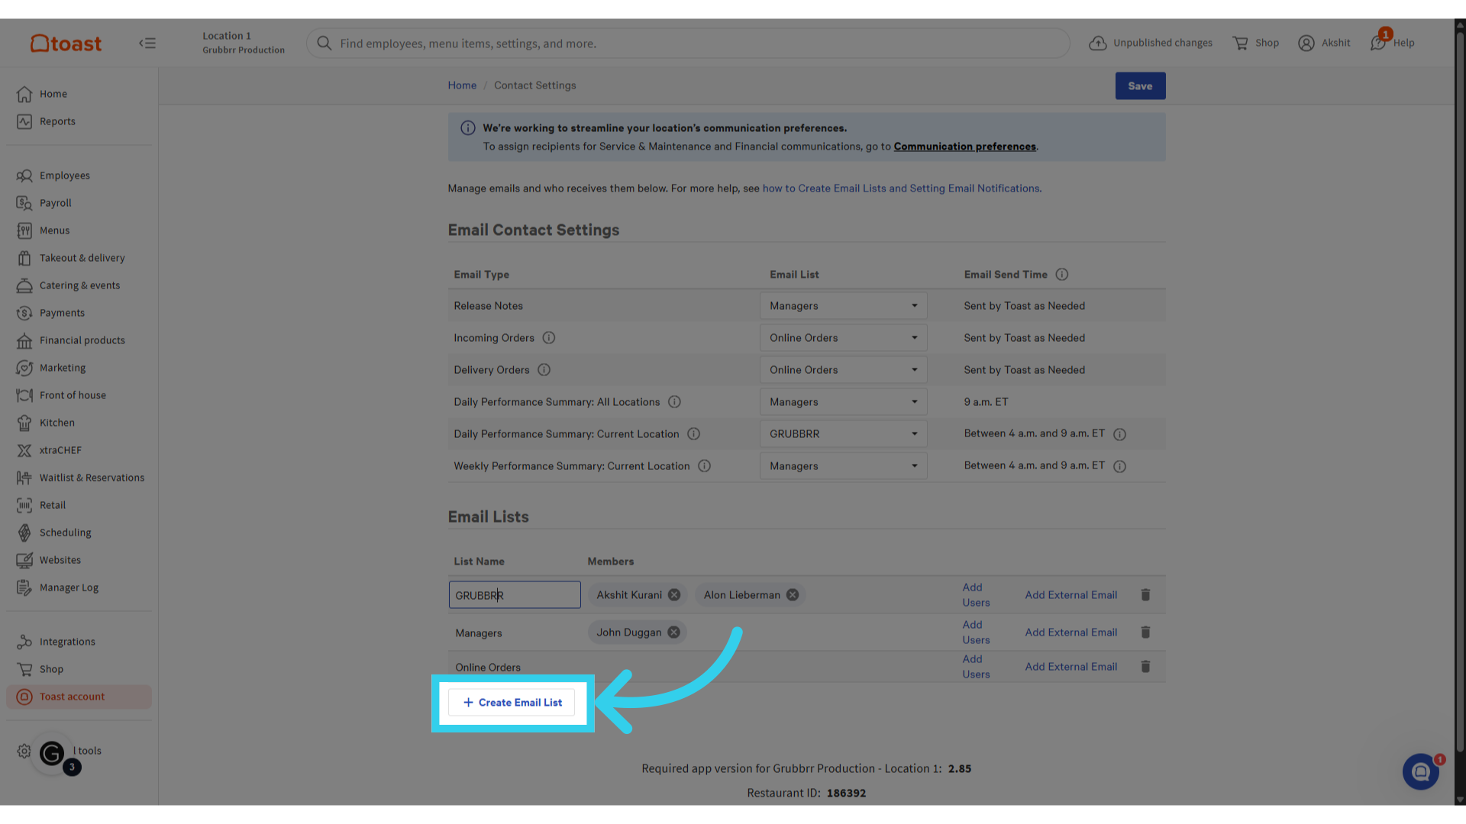1466x824 pixels.
Task: Remove John Duggan from Managers list
Action: pos(673,632)
